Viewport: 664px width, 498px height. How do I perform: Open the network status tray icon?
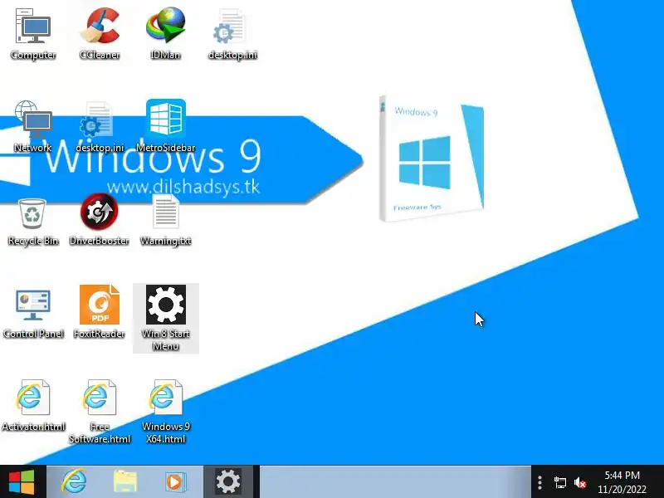[x=559, y=482]
